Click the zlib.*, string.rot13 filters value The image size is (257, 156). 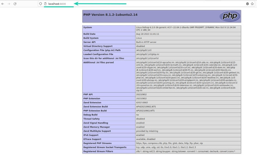[x=185, y=151]
